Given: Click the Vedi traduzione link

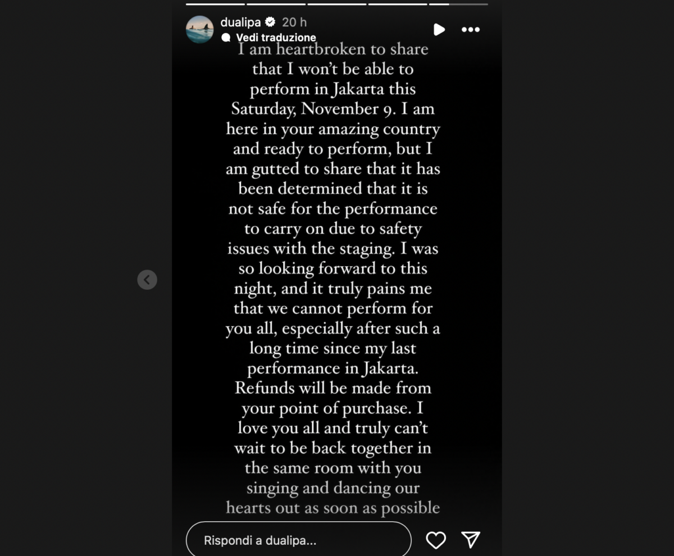Looking at the screenshot, I should tap(276, 38).
